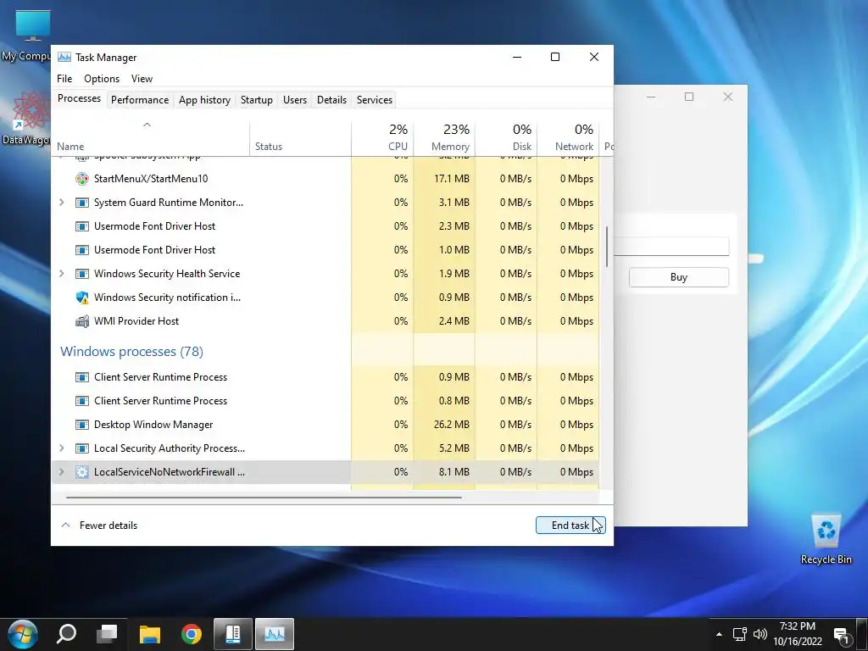Expand Local Security Authority Process row
Viewport: 868px width, 651px height.
(x=61, y=448)
